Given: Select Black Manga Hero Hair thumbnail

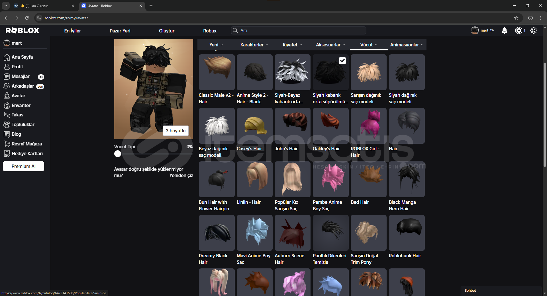Looking at the screenshot, I should tap(407, 179).
